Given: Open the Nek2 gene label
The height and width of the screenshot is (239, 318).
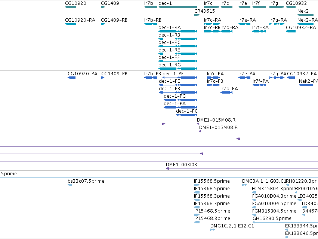Looking at the screenshot, I should point(303,11).
